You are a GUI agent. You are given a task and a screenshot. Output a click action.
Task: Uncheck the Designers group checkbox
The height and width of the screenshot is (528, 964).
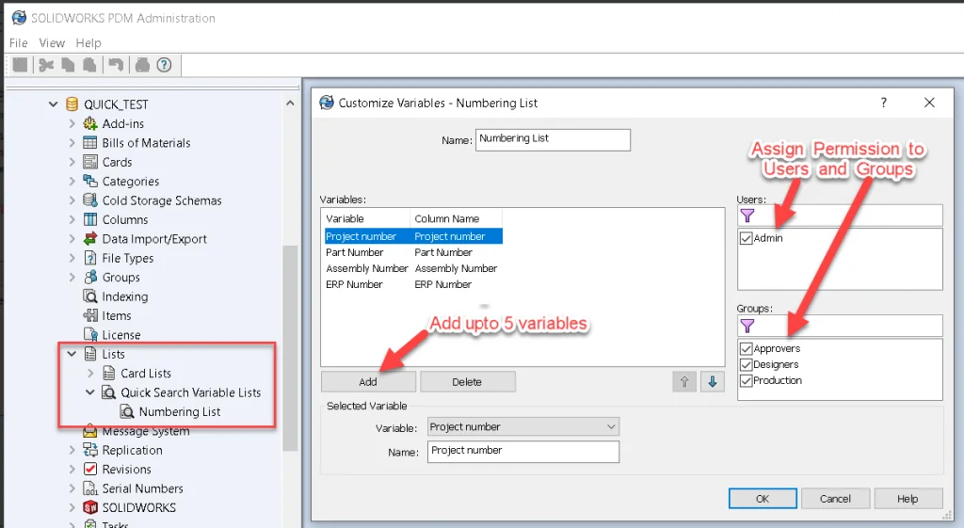pos(747,364)
